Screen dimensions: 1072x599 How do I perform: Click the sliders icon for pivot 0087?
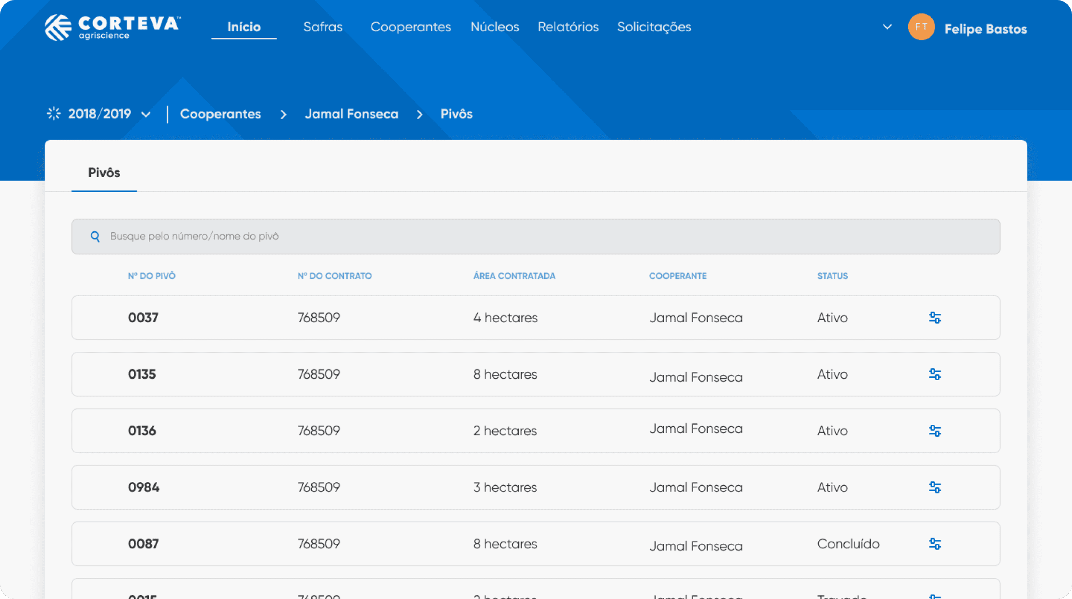(x=935, y=544)
